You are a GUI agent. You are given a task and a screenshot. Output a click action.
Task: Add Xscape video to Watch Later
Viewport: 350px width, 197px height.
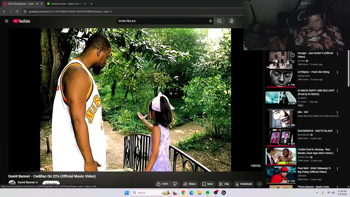coord(293,55)
